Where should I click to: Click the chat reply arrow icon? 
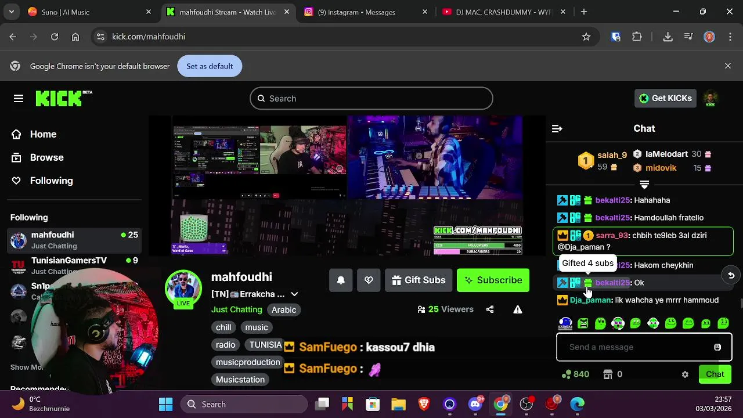(x=731, y=275)
